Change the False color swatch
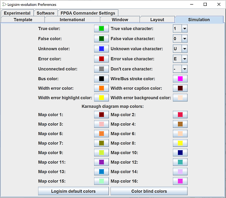 pyautogui.click(x=101, y=39)
